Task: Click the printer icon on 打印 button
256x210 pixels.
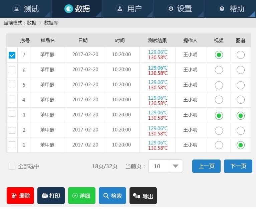Action: tap(44, 196)
